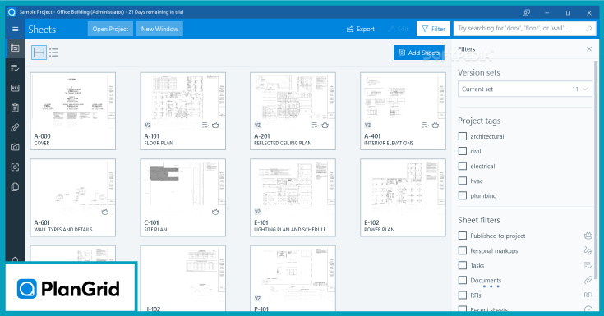Check the Personal markups filter
The image size is (604, 316).
coord(463,250)
